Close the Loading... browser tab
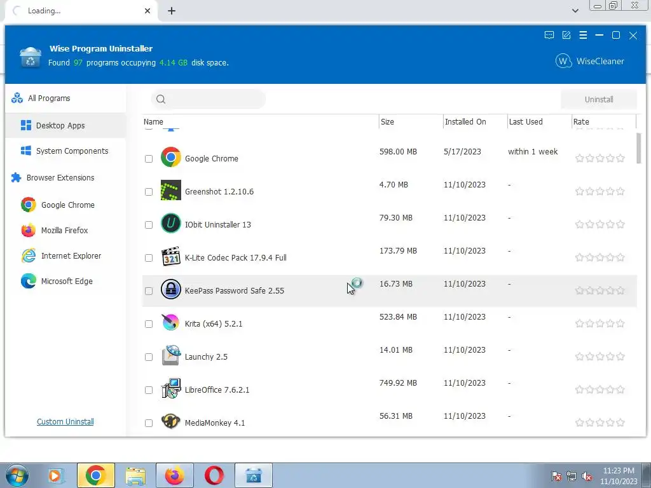 147,11
